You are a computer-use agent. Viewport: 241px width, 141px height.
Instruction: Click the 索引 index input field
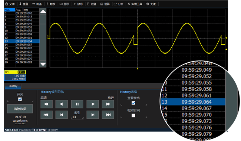pyautogui.click(x=77, y=117)
